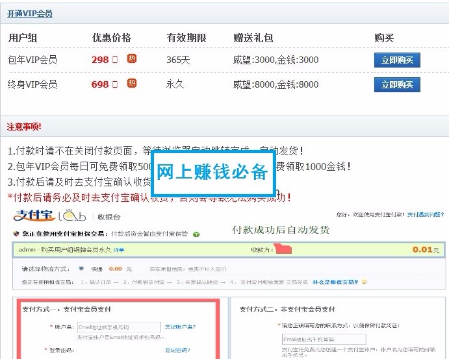This screenshot has height=359, width=449.
Task: Click the 有效期限 column header
Action: coord(186,38)
